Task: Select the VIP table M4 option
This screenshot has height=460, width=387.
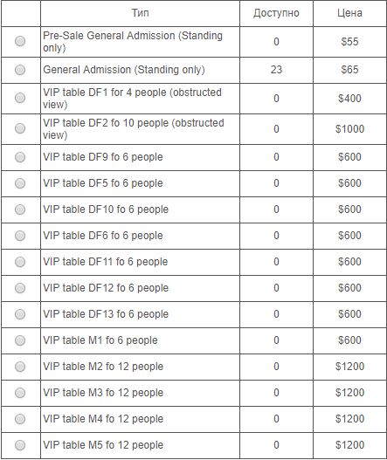Action: click(20, 419)
